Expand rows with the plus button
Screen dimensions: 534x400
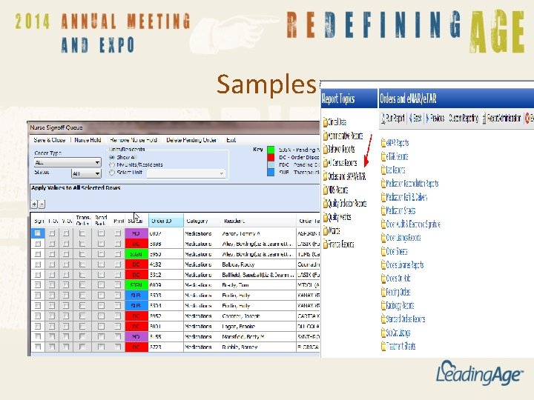click(34, 204)
